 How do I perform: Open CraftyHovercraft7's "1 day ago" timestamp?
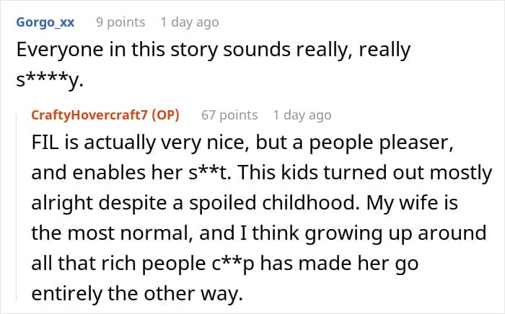click(302, 115)
